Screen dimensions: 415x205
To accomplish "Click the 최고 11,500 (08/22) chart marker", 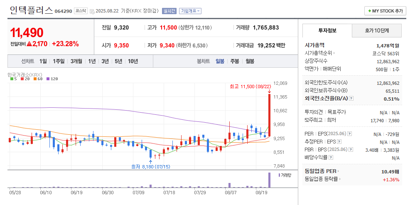I will coord(250,86).
